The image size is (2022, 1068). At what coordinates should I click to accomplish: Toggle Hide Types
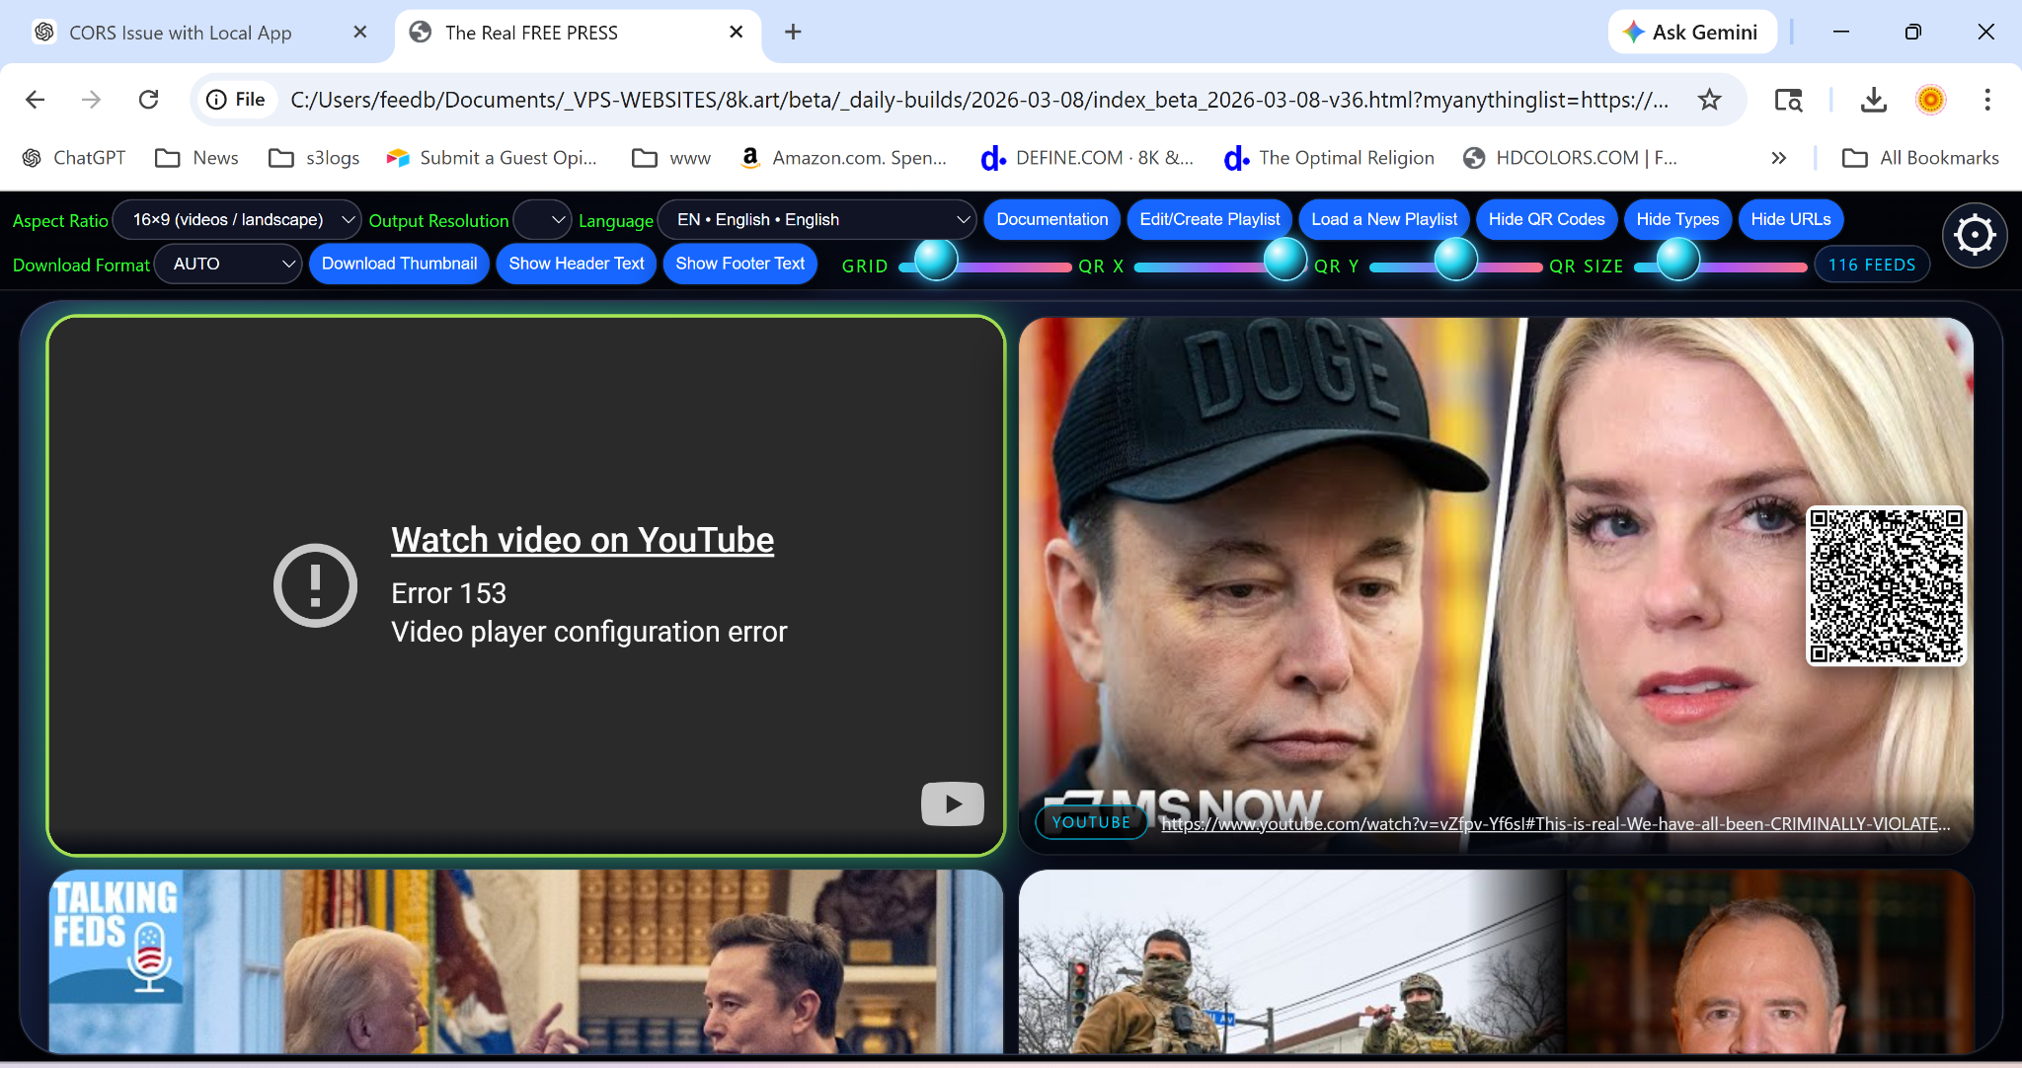pos(1677,219)
